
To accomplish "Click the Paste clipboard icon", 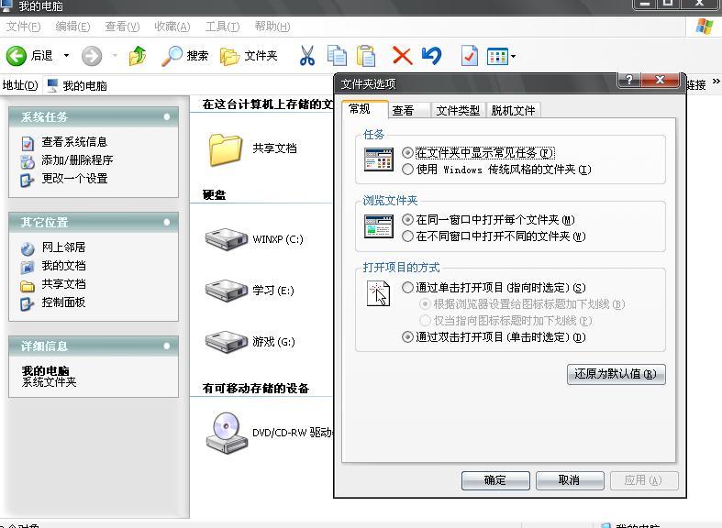I will (366, 56).
